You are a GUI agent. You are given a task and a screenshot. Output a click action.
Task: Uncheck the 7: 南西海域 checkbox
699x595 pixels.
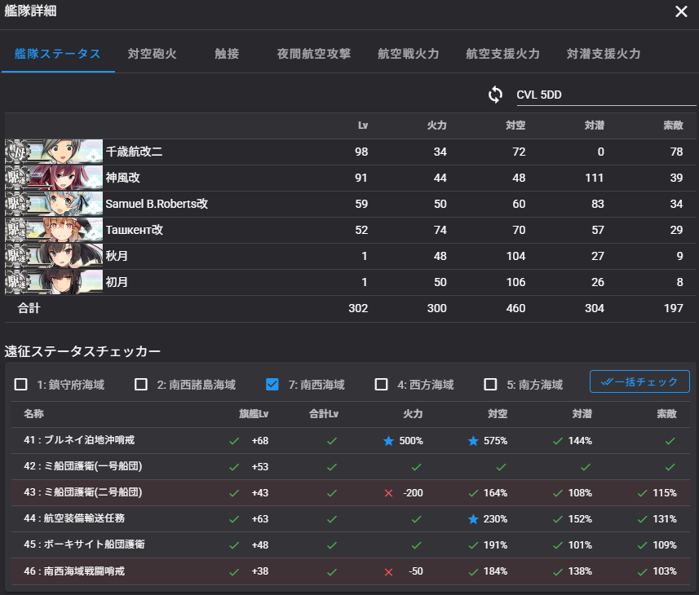tap(272, 384)
